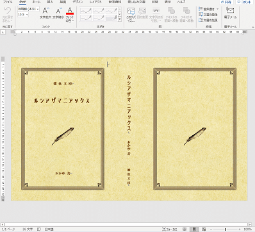Switch to the デザイン tab
Image resolution: width=255 pixels, height=232 pixels.
click(78, 2)
